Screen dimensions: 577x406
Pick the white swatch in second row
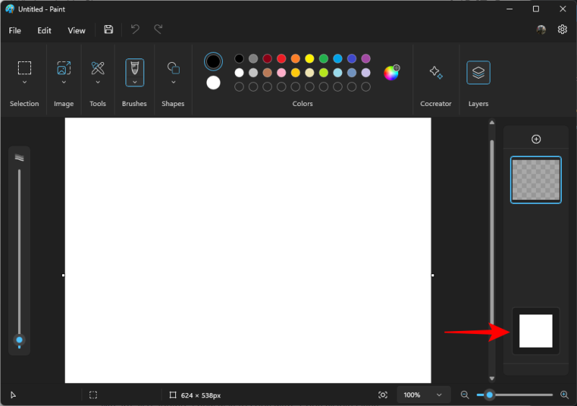click(239, 73)
